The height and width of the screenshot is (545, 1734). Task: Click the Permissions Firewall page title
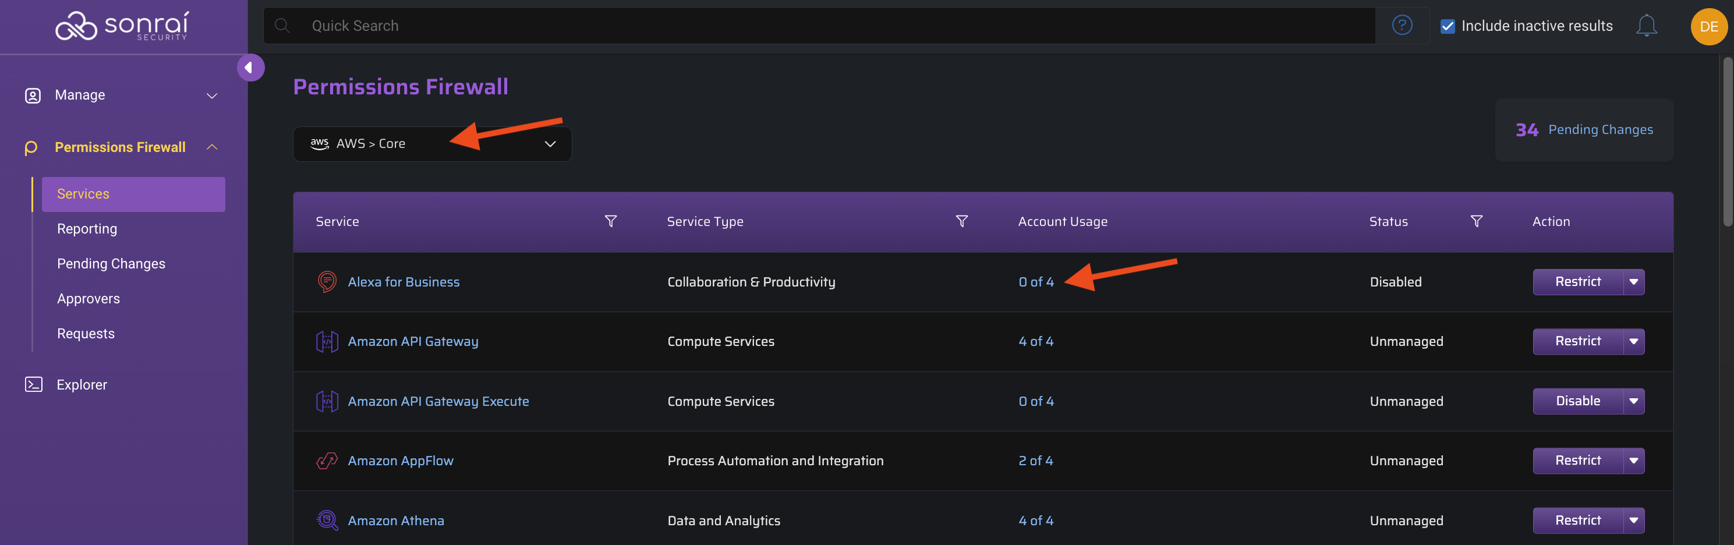click(x=401, y=87)
